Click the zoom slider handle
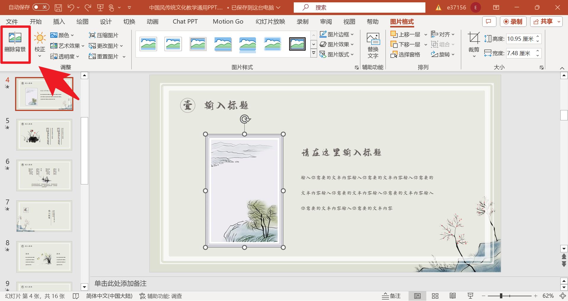 [501, 296]
